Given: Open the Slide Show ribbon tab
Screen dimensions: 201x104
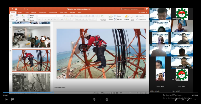Looking at the screenshot, I should (63, 13).
